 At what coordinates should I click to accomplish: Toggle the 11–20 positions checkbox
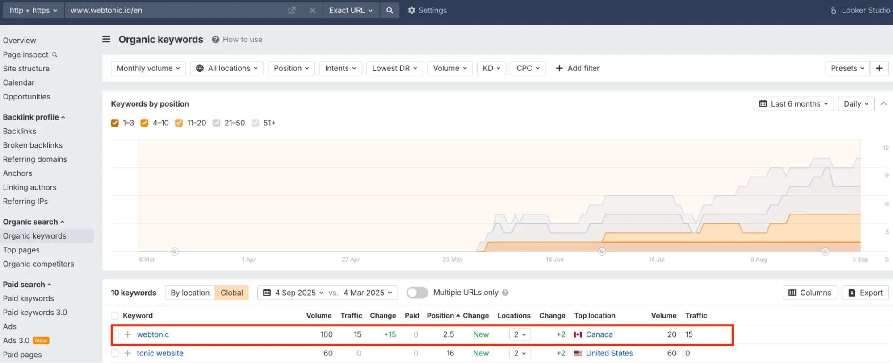click(x=179, y=123)
